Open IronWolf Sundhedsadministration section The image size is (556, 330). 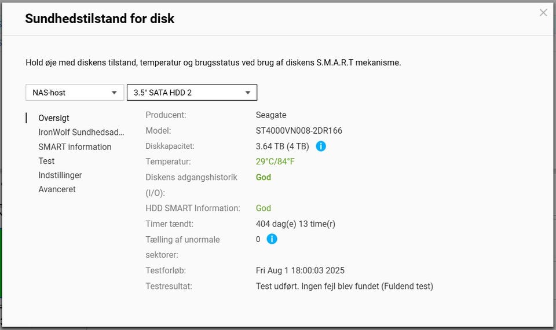[x=81, y=132]
